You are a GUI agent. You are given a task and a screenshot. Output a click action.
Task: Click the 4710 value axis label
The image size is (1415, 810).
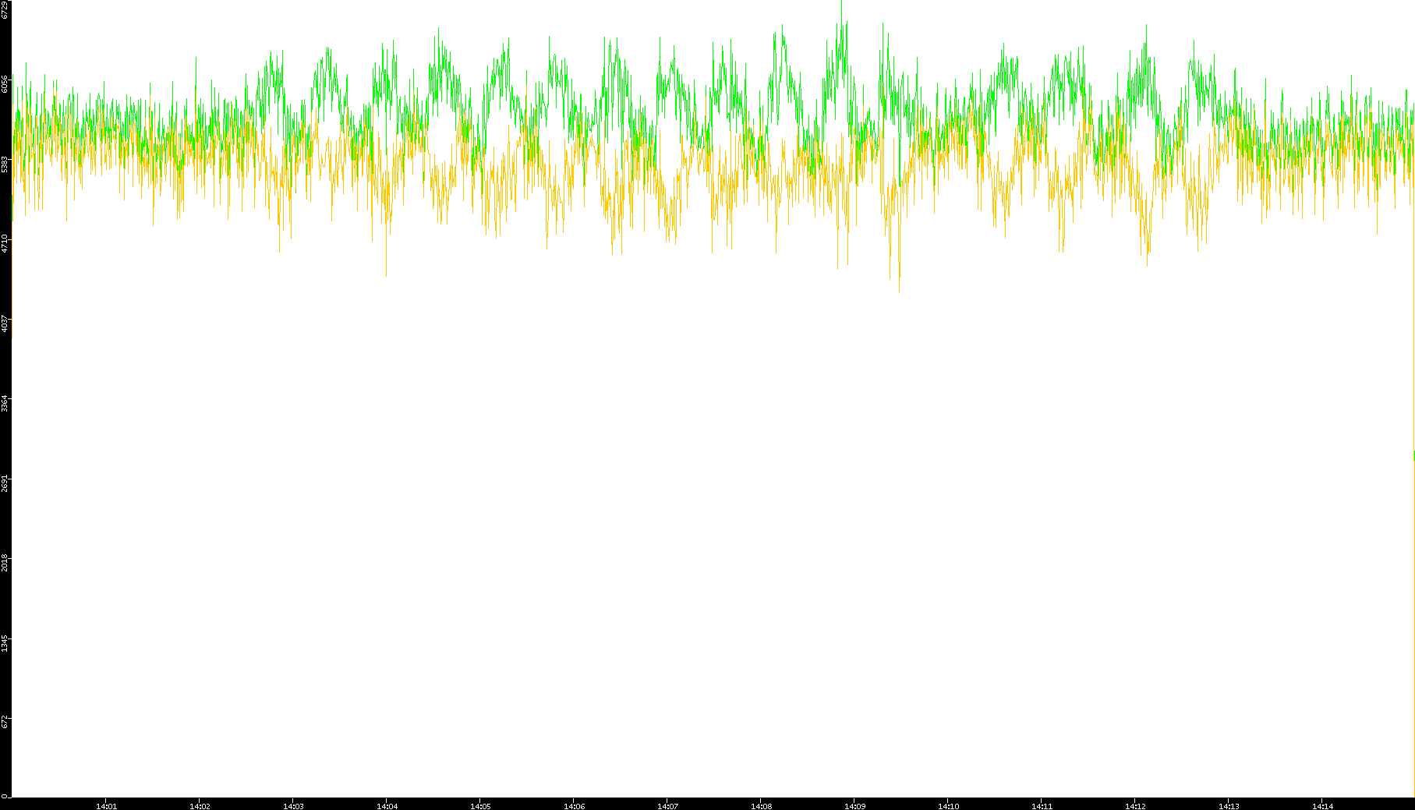point(5,243)
